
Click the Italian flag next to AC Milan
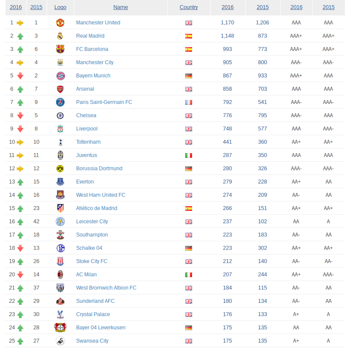click(x=188, y=275)
